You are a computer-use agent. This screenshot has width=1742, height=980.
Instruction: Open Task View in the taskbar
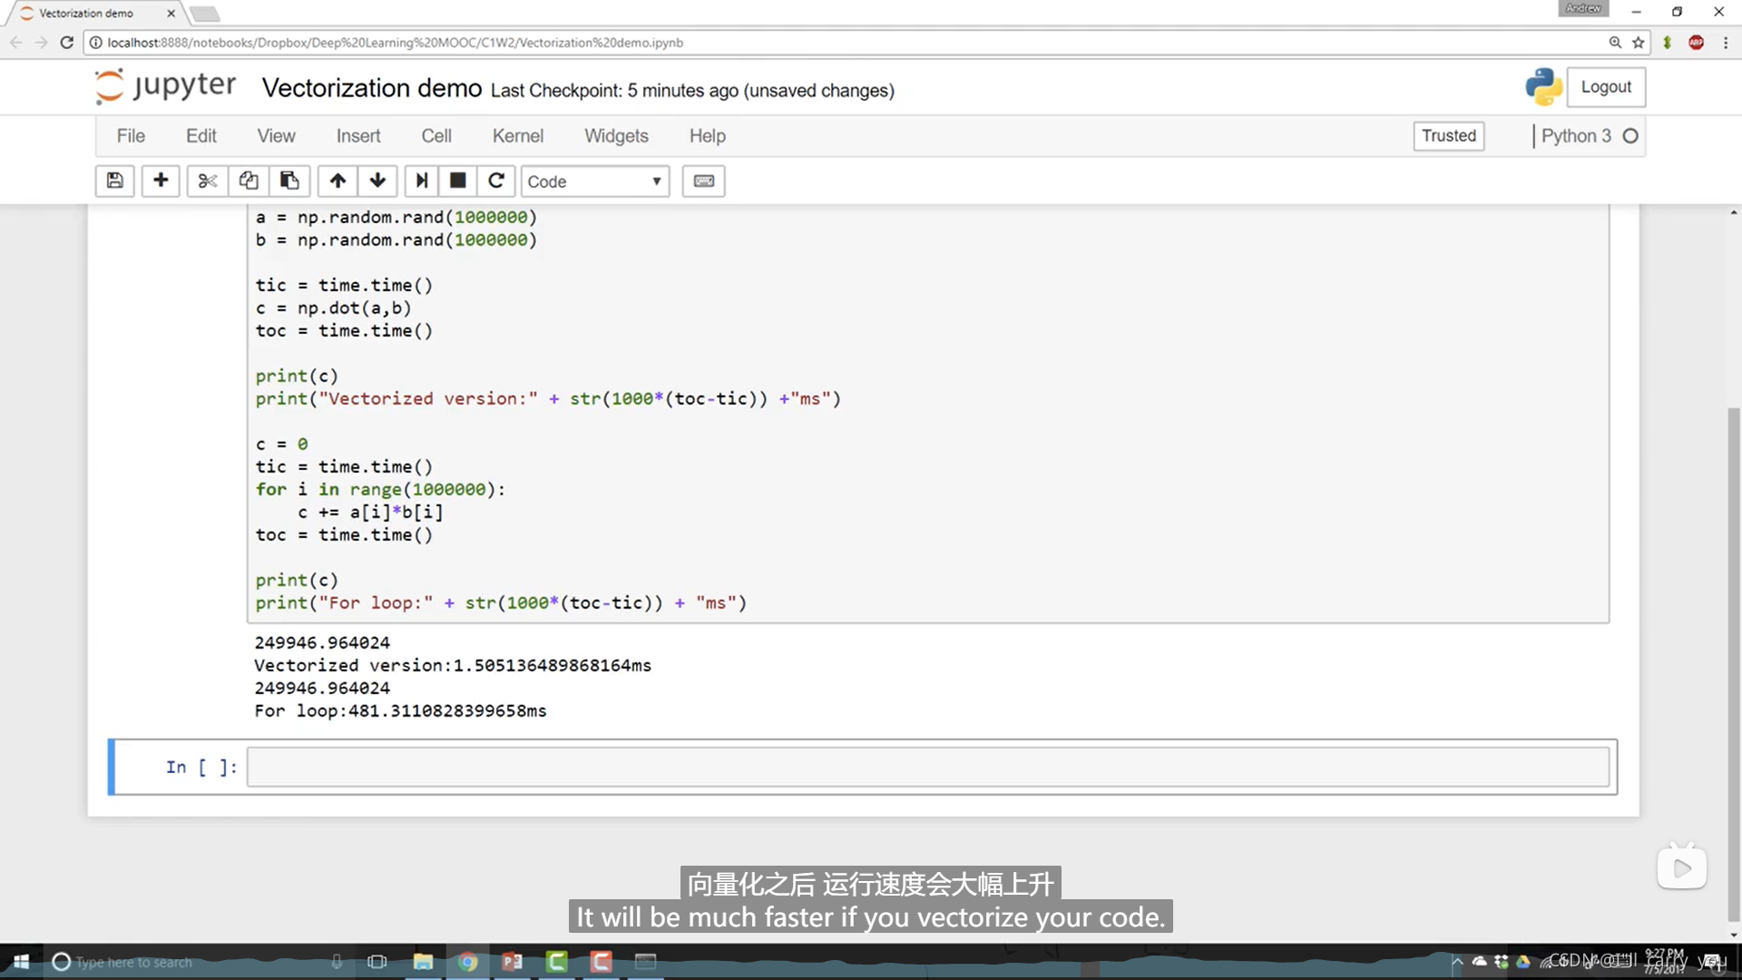point(377,961)
